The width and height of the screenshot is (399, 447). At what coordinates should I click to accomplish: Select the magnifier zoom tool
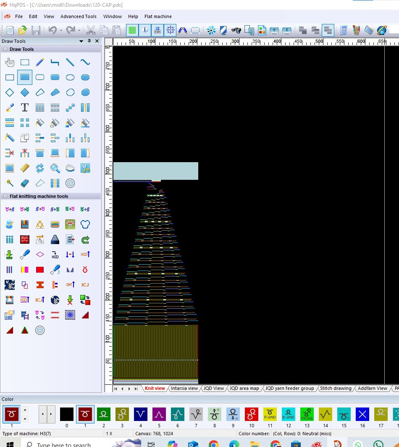(55, 168)
